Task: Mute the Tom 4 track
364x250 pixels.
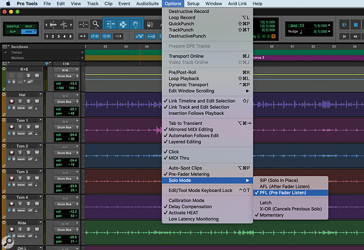Action: [36, 204]
